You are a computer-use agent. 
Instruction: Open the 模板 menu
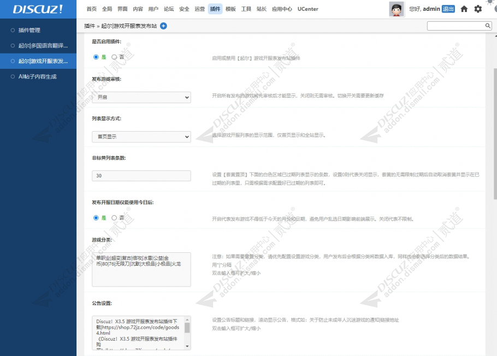(x=230, y=9)
